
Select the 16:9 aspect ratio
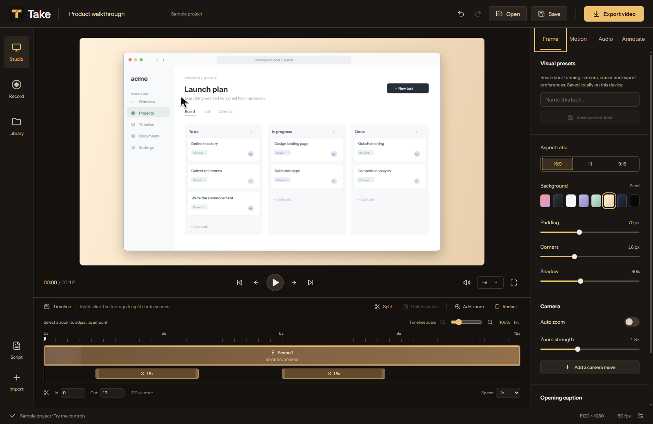coord(557,164)
